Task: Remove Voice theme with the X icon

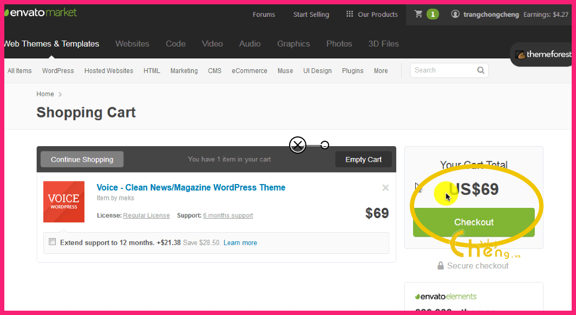Action: (385, 188)
